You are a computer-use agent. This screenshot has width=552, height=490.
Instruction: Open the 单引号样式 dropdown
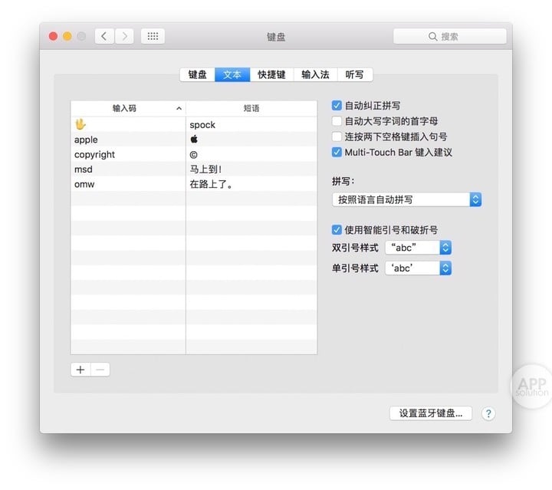click(x=419, y=268)
